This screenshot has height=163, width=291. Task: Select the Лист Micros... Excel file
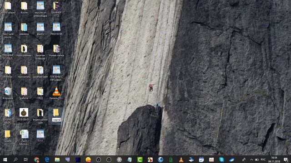[24, 138]
